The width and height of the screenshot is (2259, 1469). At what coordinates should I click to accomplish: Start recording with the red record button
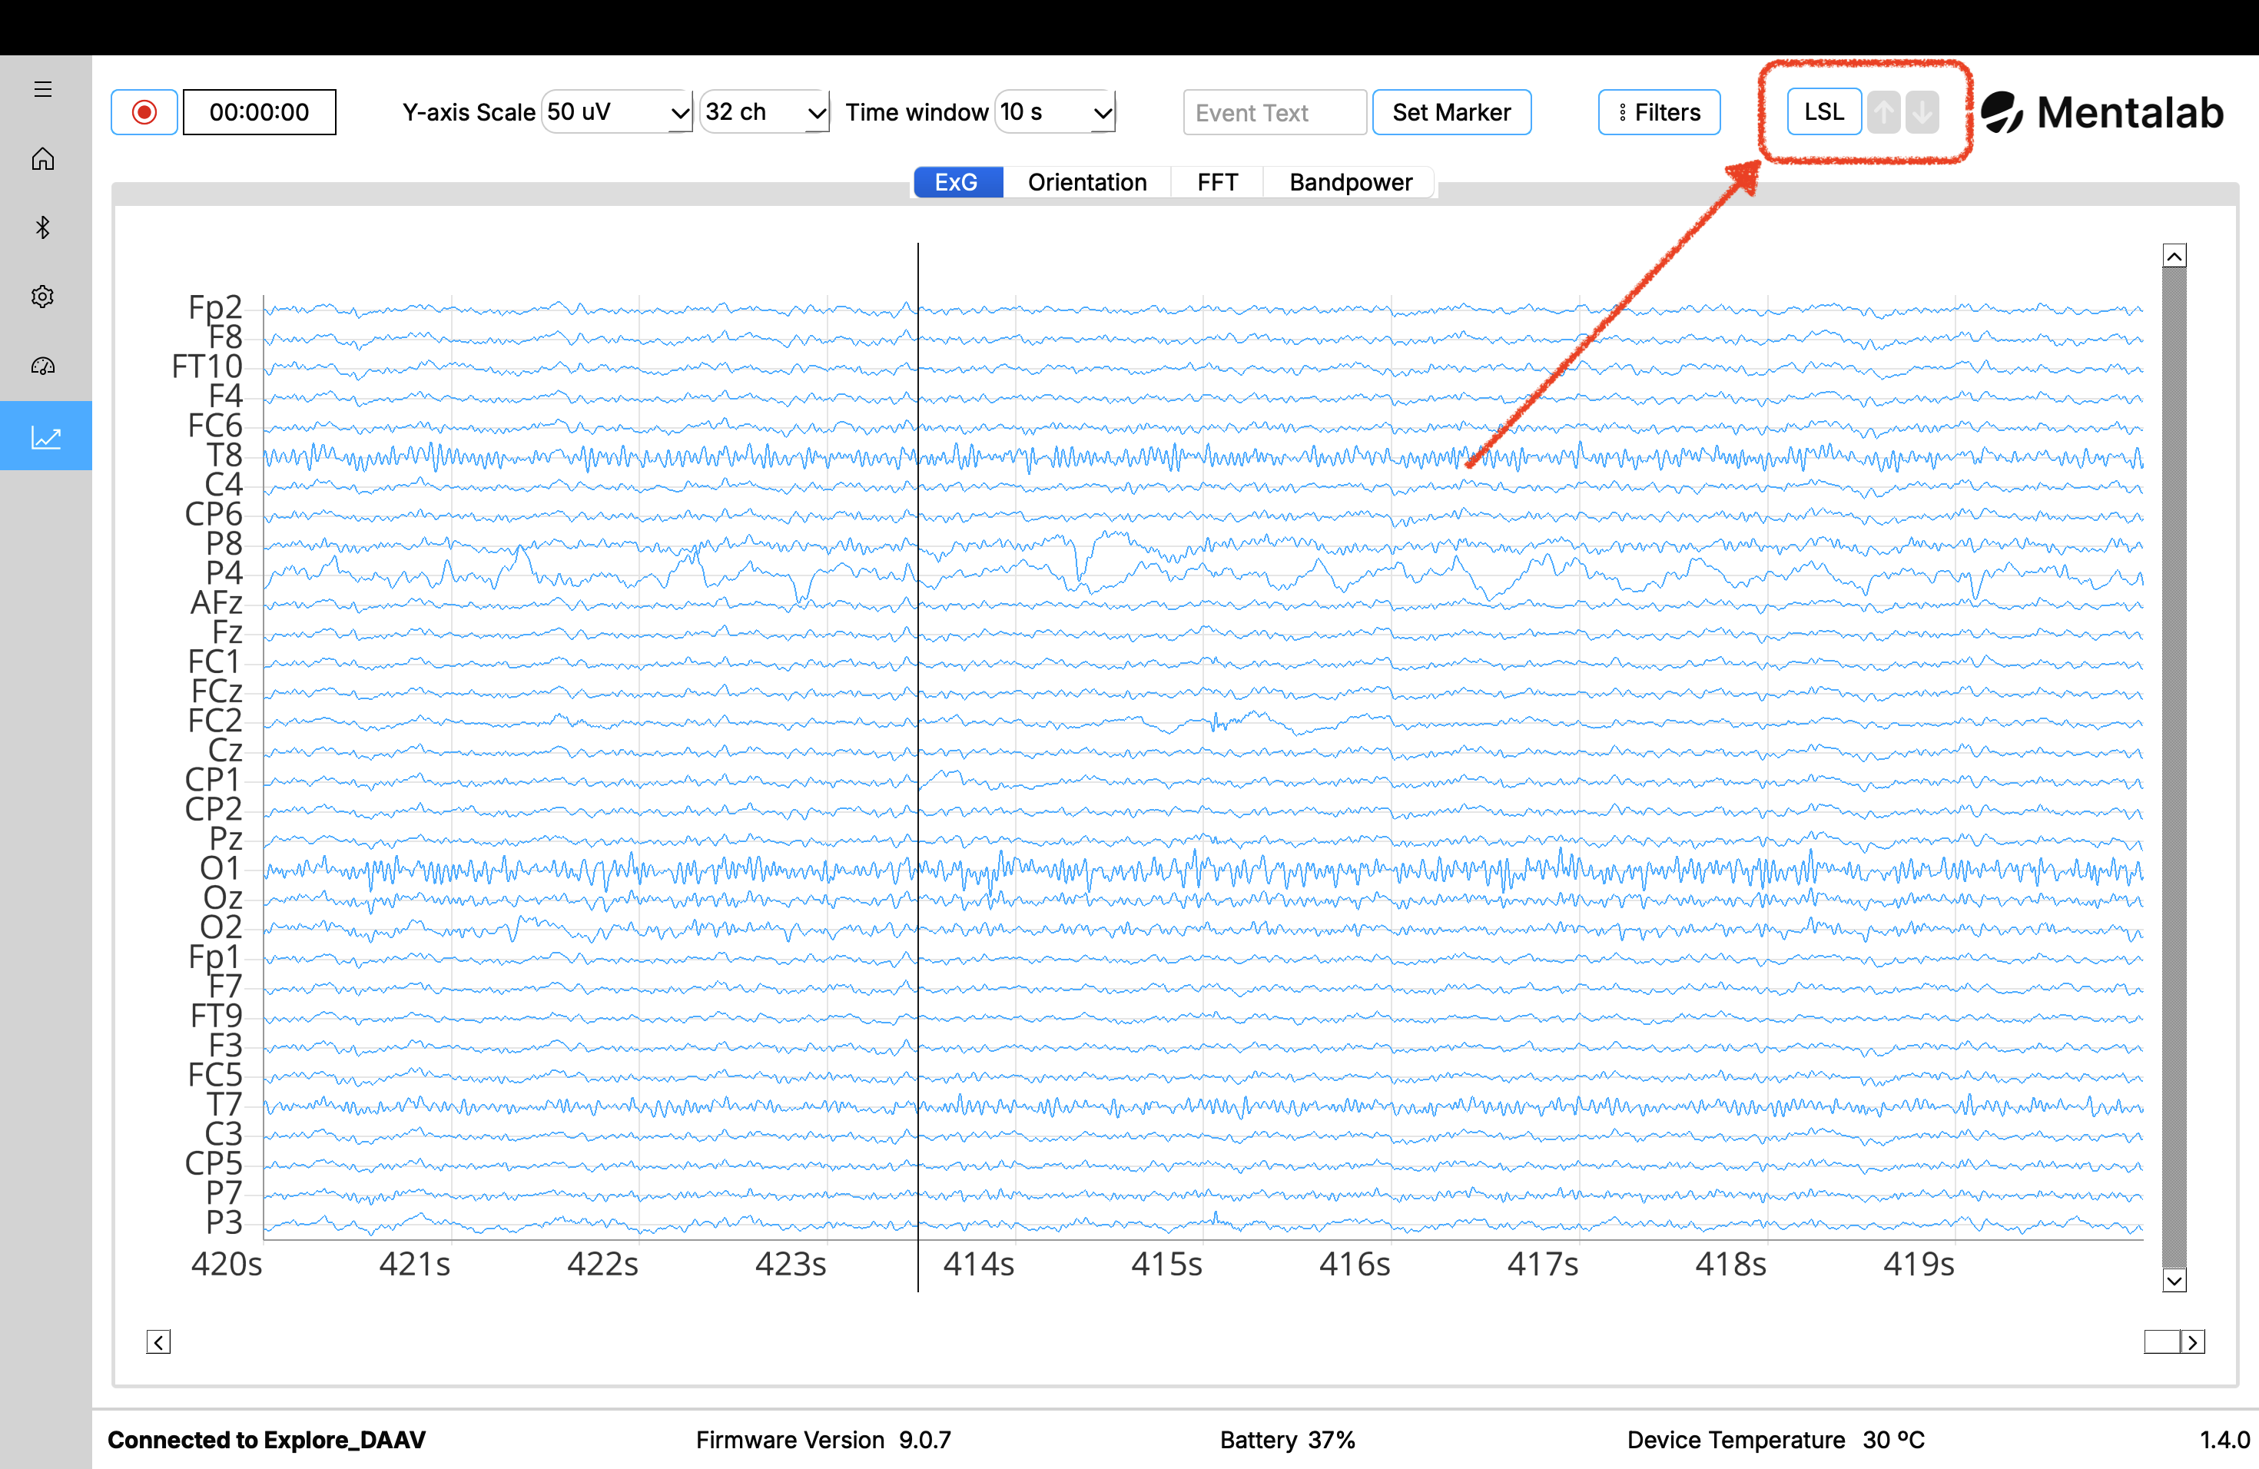pyautogui.click(x=144, y=113)
